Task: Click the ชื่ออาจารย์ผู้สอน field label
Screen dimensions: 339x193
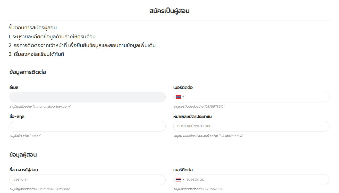Action: (24, 170)
